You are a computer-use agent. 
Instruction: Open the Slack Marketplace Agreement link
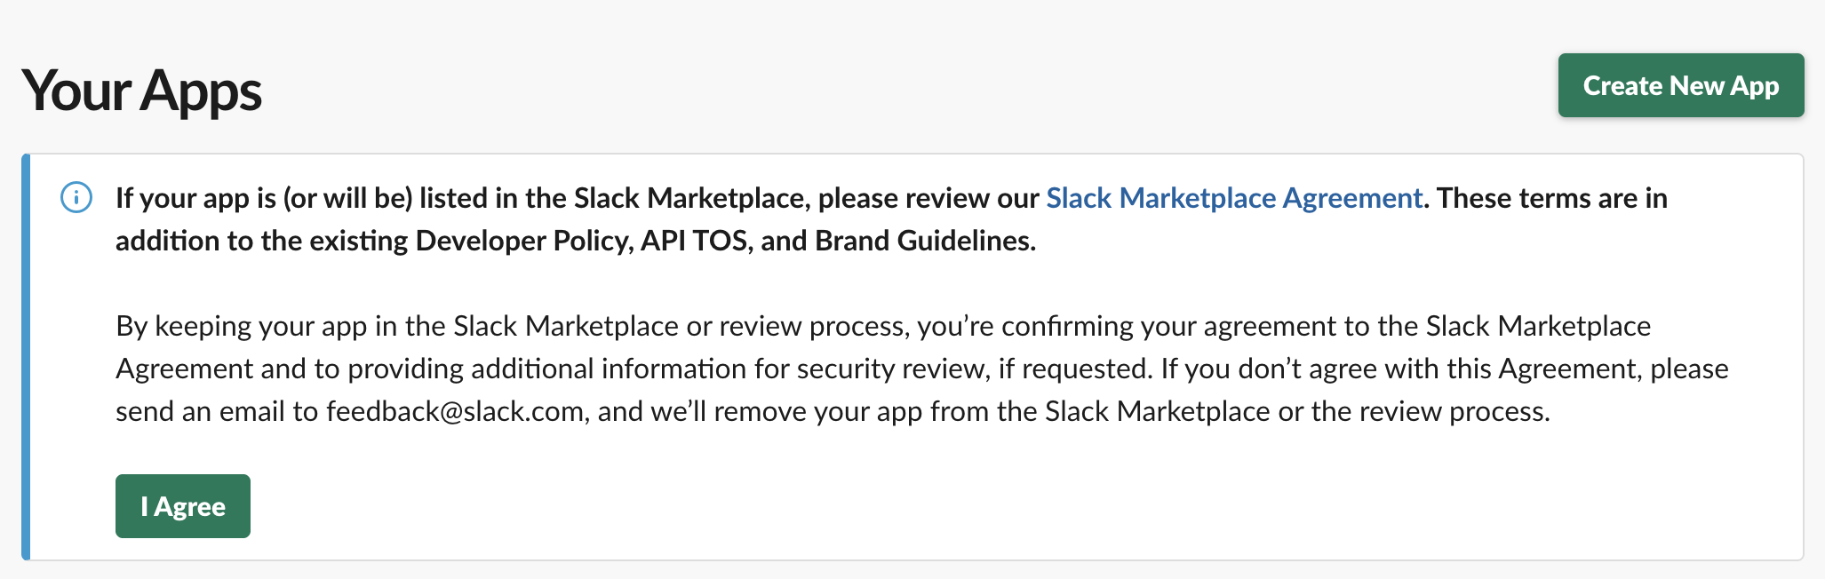pos(1233,198)
